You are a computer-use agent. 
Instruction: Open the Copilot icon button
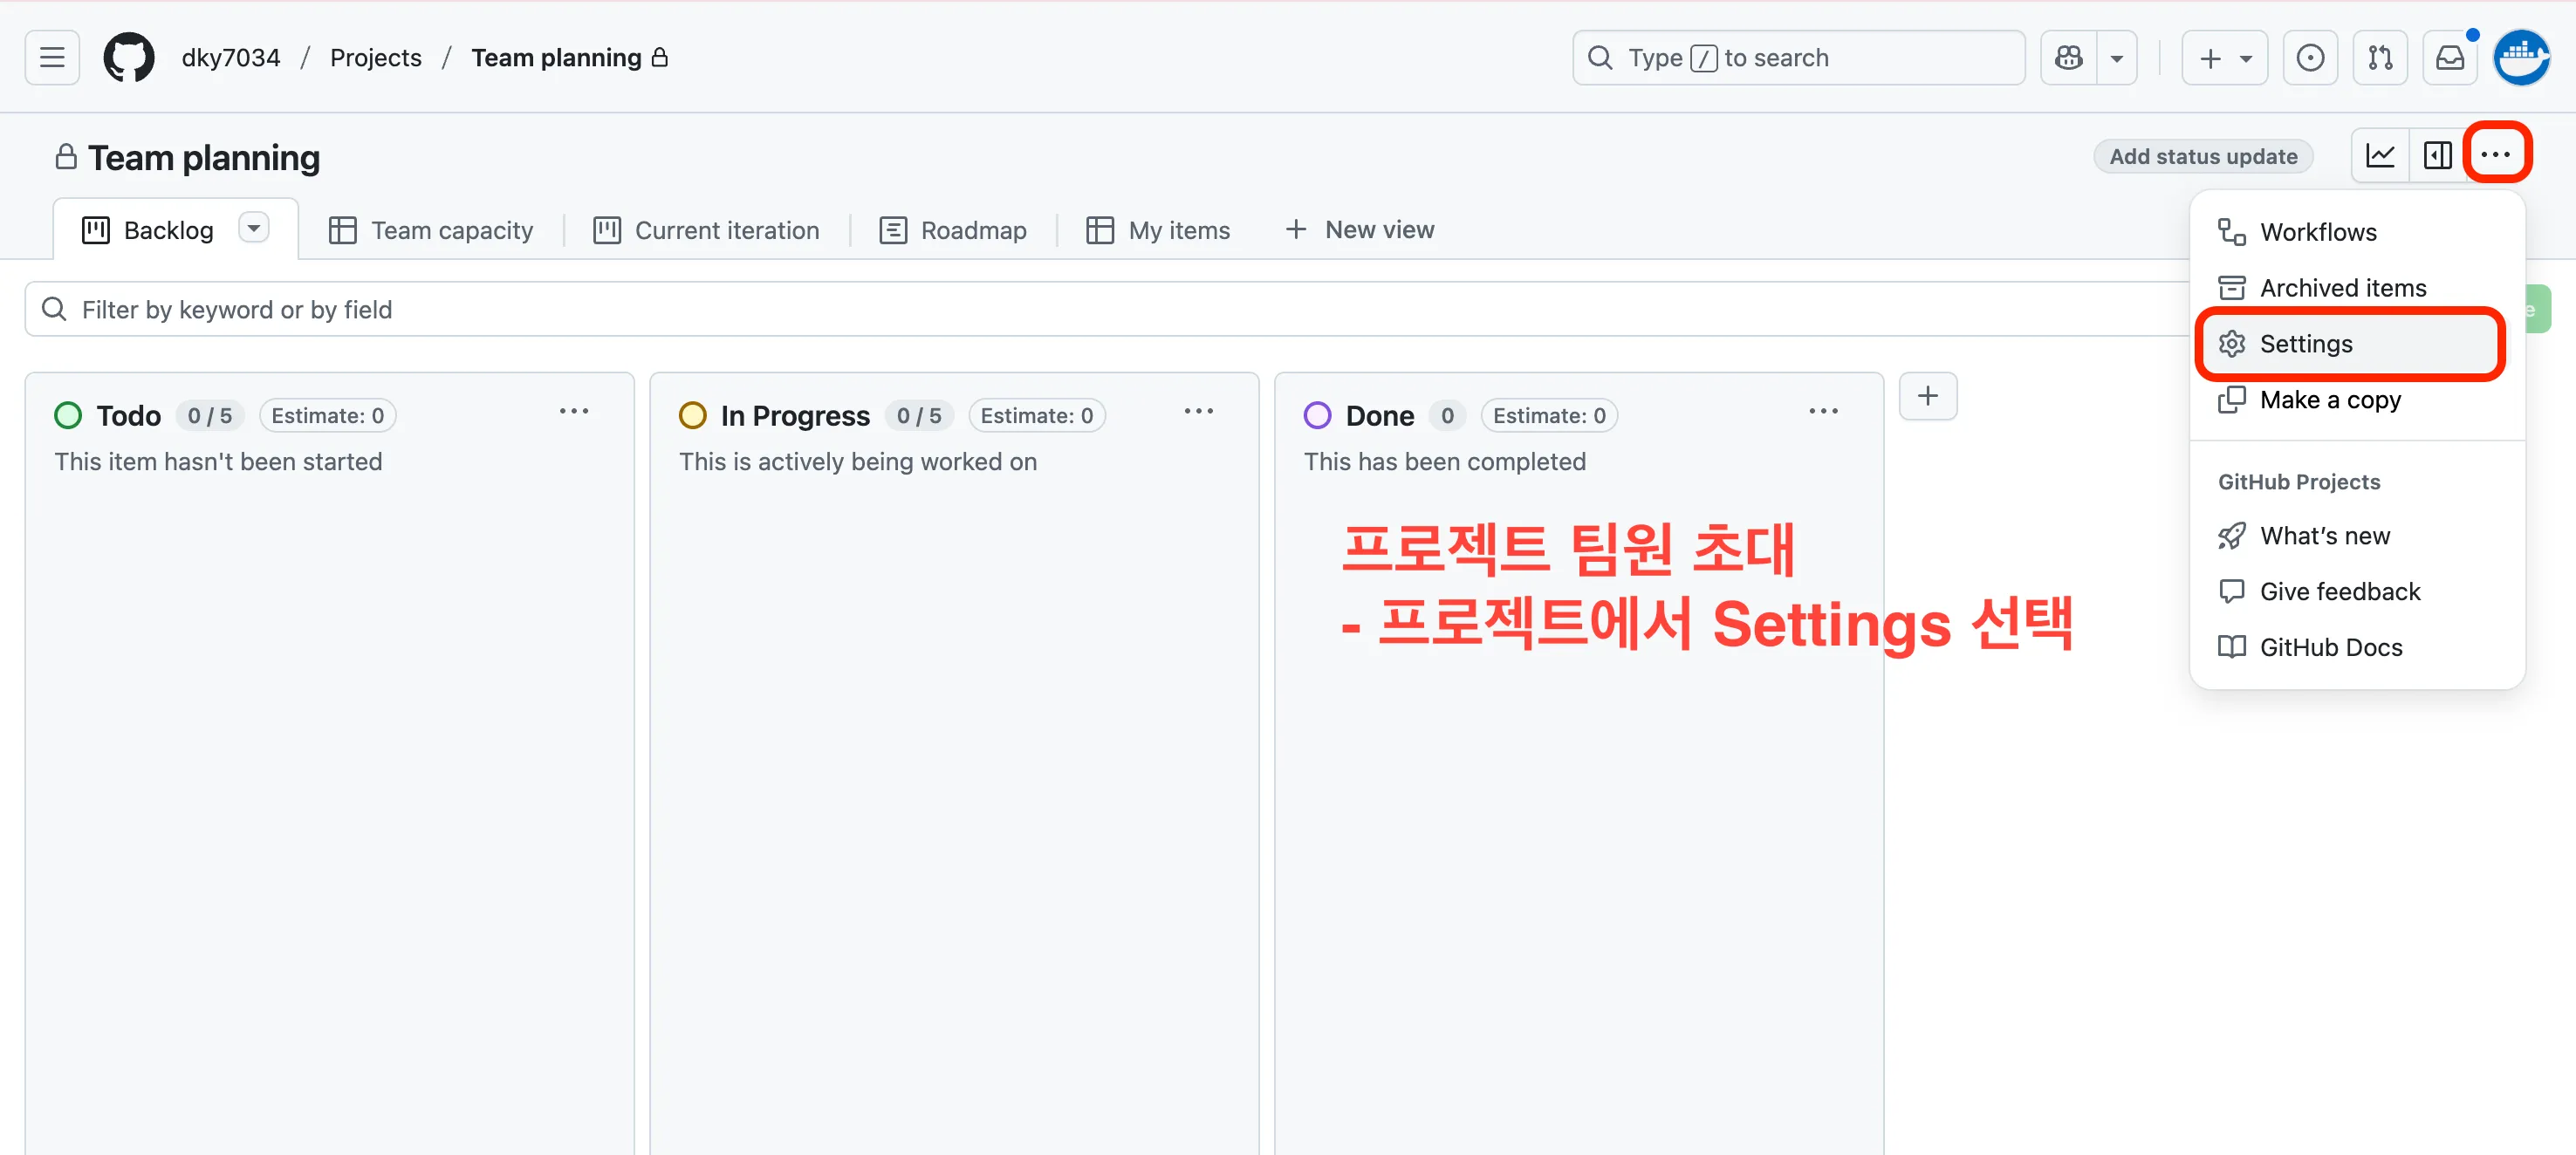[2068, 58]
